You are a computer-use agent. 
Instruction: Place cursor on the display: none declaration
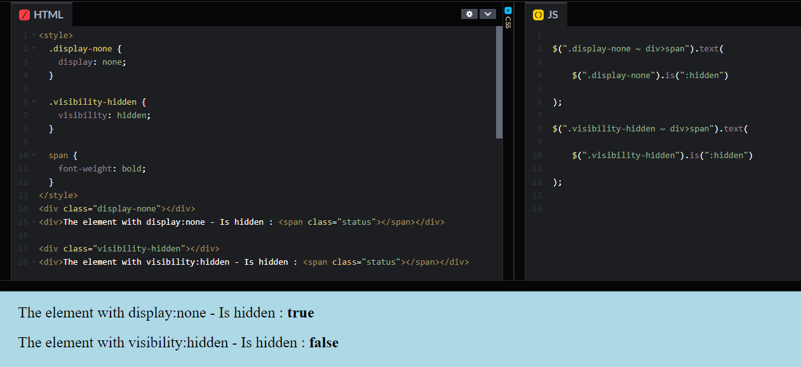(92, 62)
